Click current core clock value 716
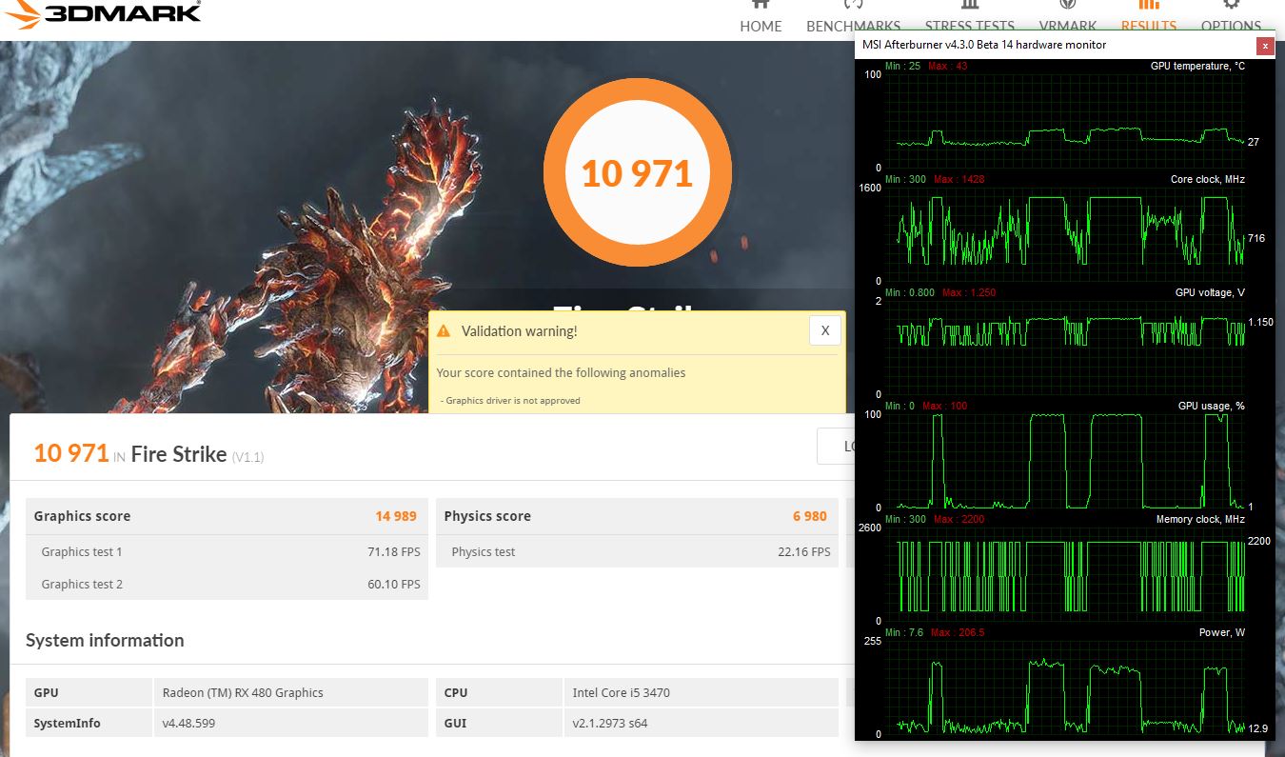This screenshot has height=757, width=1285. (1256, 238)
